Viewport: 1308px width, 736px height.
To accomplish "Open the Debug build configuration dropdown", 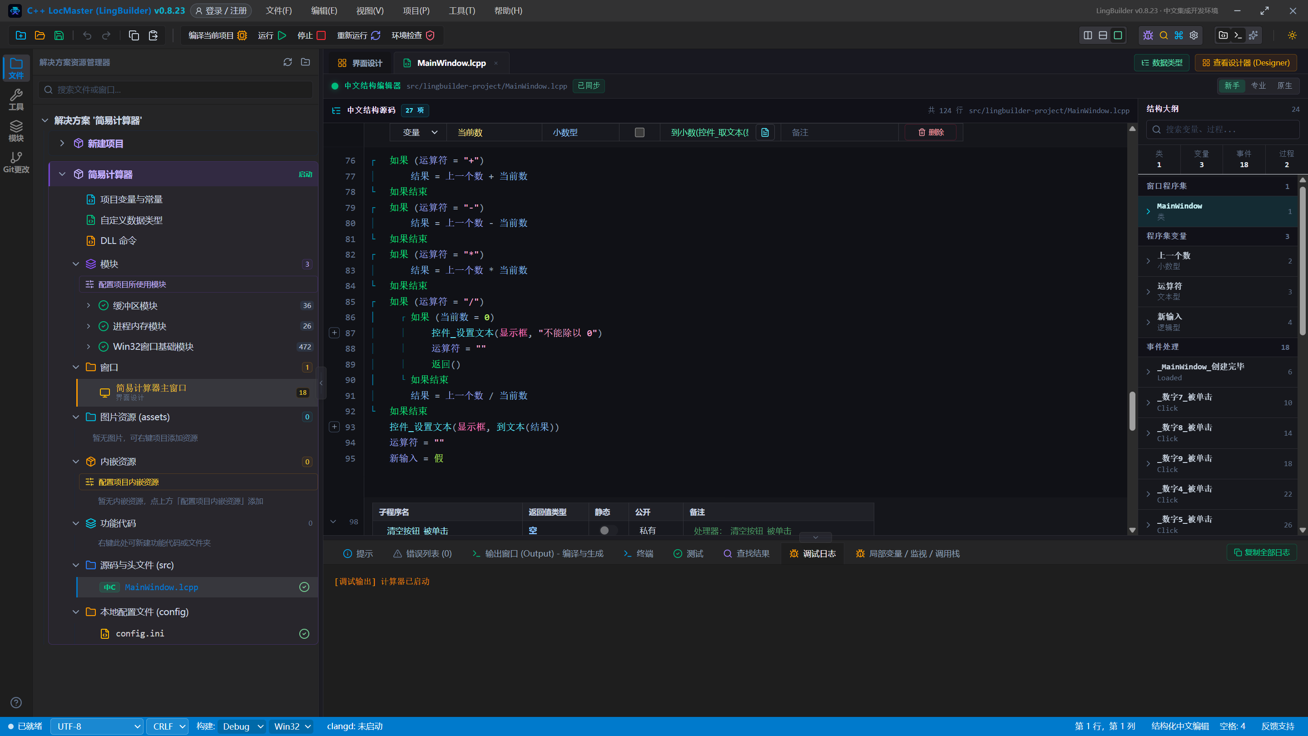I will (x=243, y=726).
